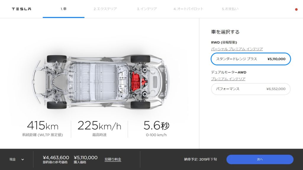Image resolution: width=303 pixels, height=170 pixels.
Task: Switch to 1.車 tab
Action: (x=64, y=9)
